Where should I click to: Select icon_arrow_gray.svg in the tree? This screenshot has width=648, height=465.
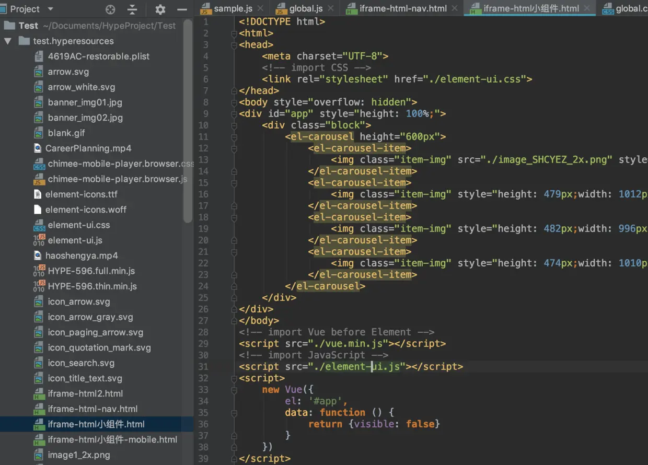[x=90, y=317]
